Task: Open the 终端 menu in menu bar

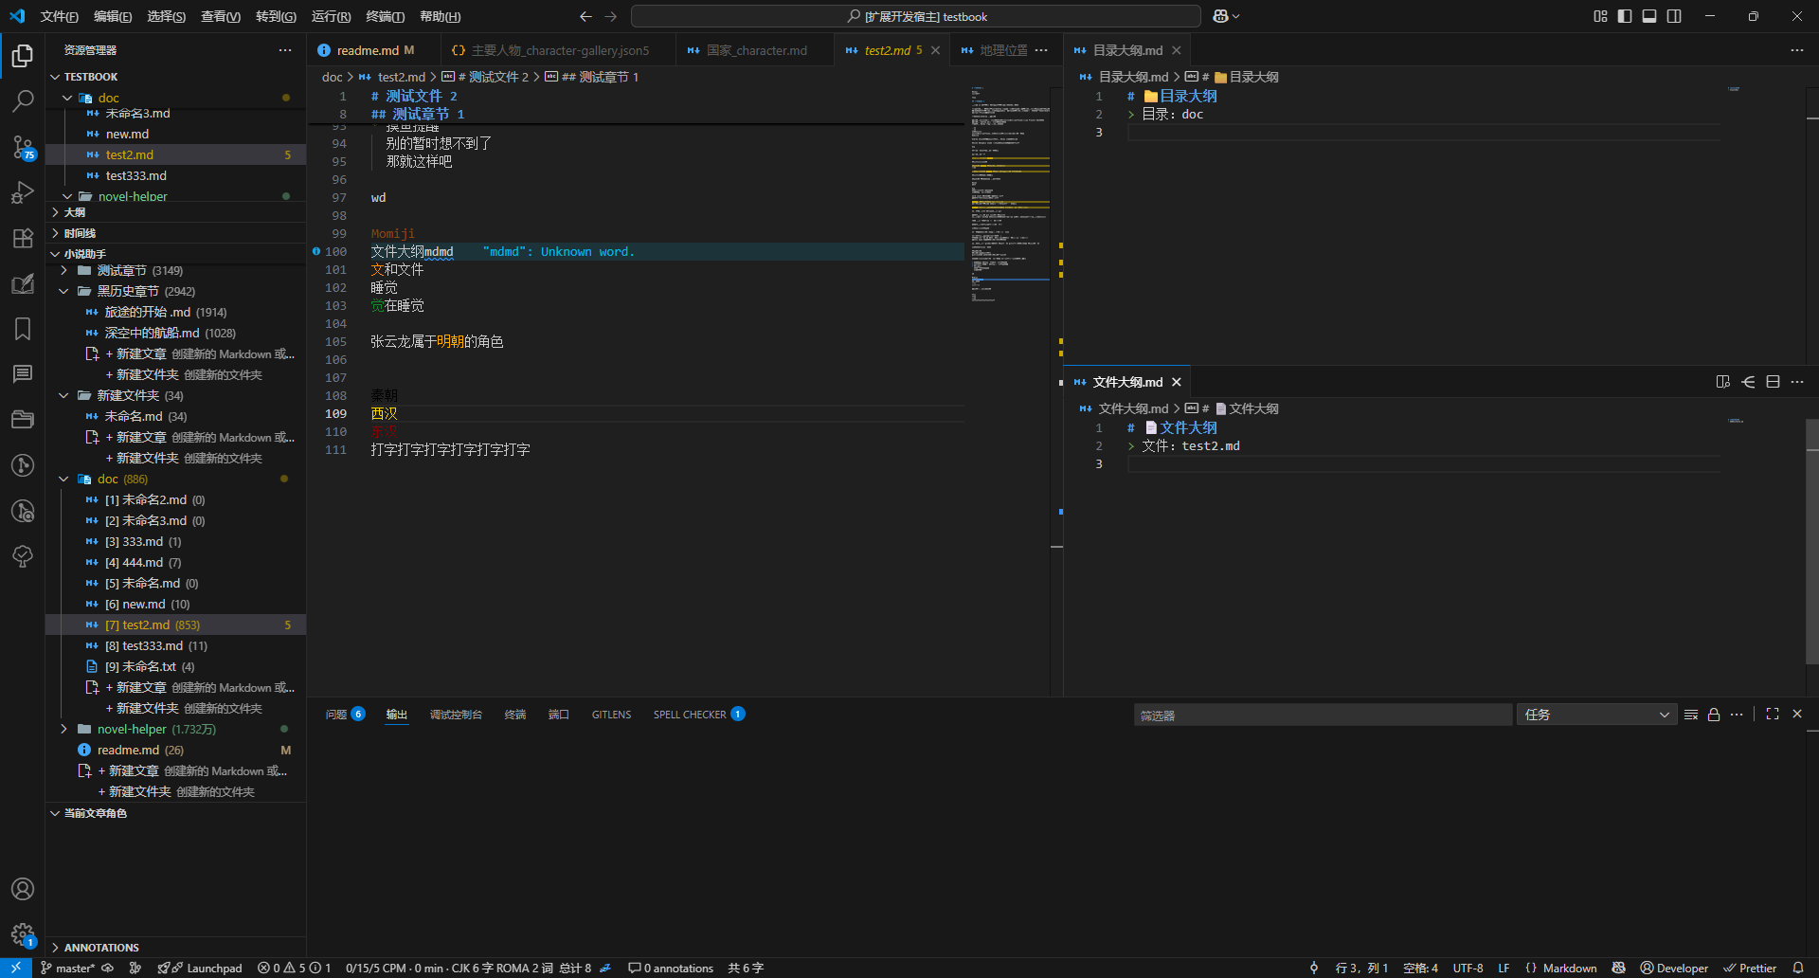Action: click(385, 16)
